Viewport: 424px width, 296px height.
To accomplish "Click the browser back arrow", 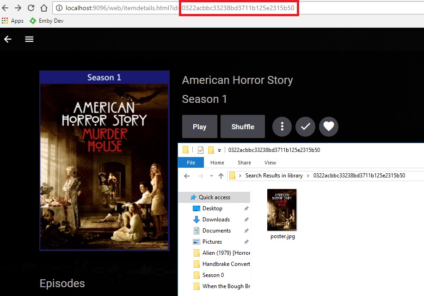I will coord(5,8).
